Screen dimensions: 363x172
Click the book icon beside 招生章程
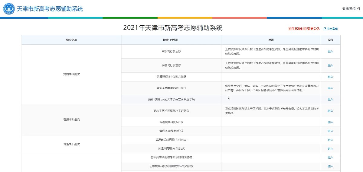[325, 29]
